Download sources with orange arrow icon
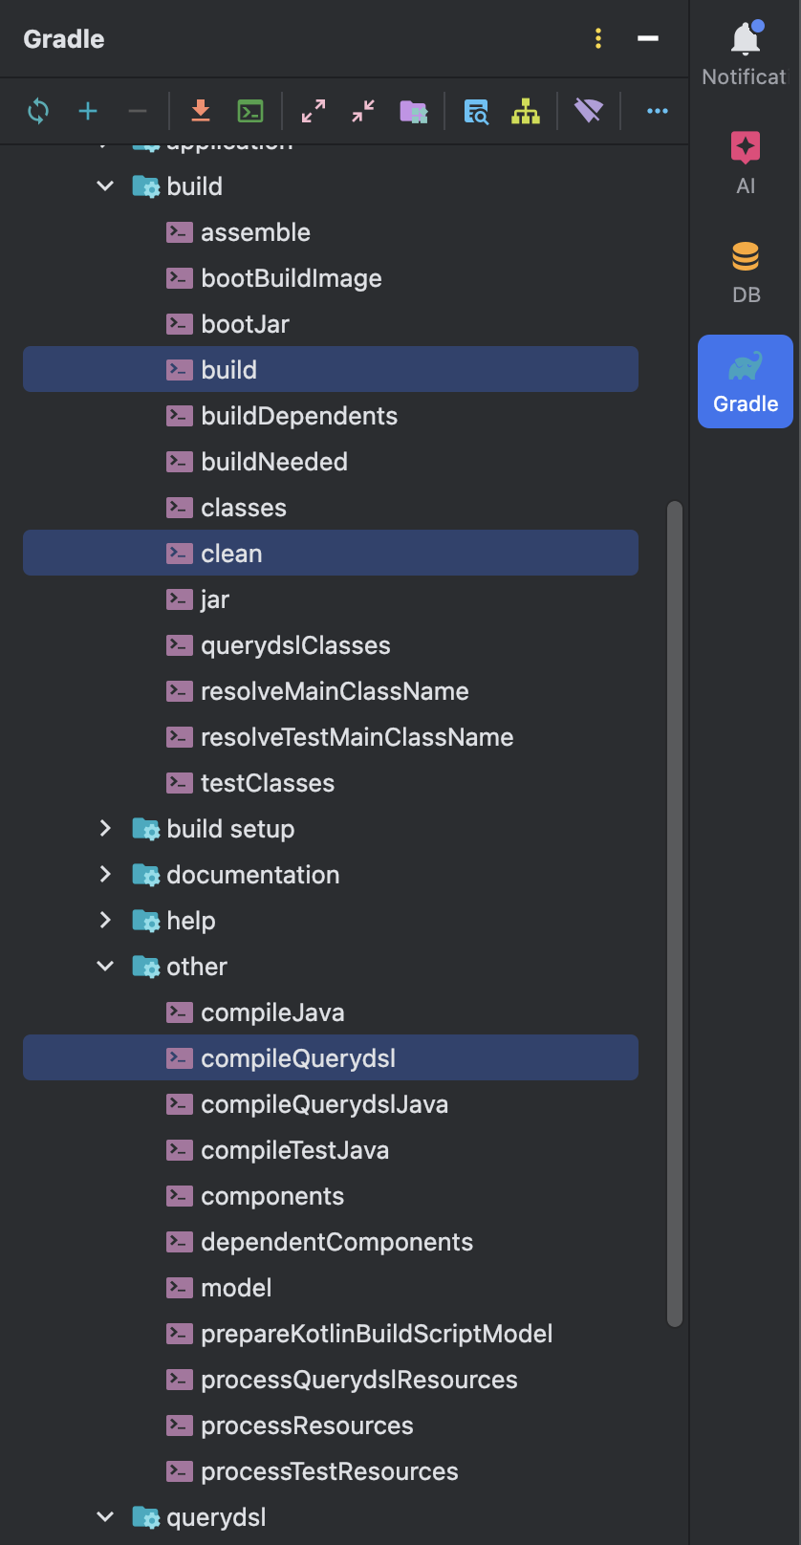The height and width of the screenshot is (1545, 801). pos(201,111)
